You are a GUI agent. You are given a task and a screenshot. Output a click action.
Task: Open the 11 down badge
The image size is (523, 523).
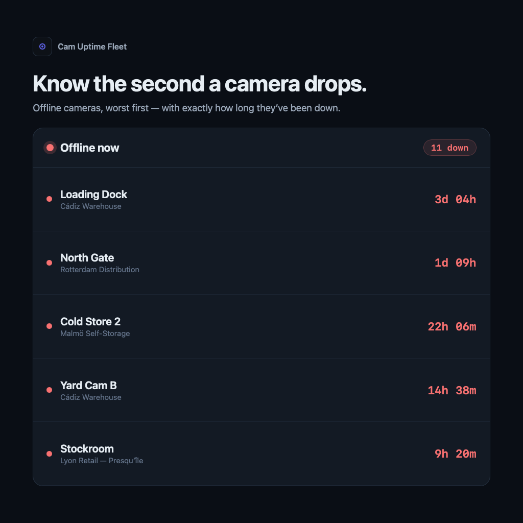click(x=449, y=148)
